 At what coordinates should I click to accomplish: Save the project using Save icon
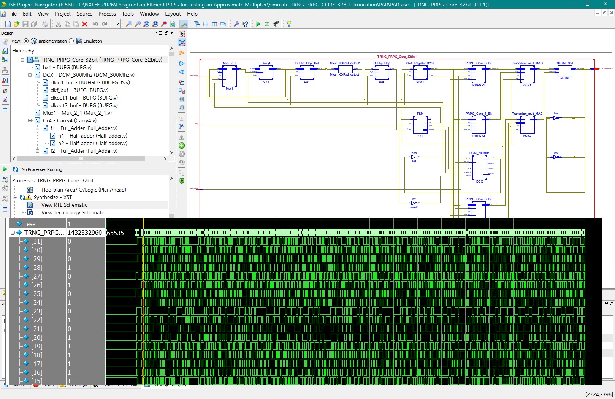click(x=25, y=24)
